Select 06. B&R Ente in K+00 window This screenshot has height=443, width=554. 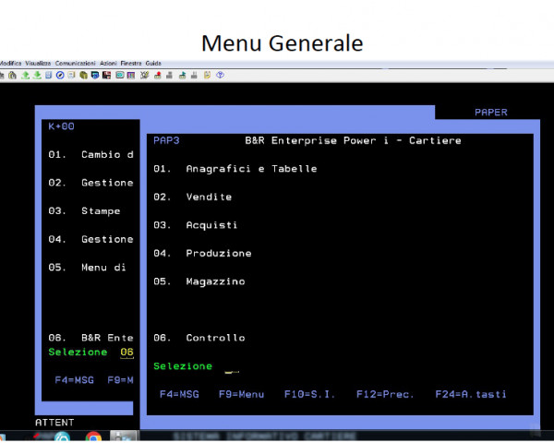(90, 338)
